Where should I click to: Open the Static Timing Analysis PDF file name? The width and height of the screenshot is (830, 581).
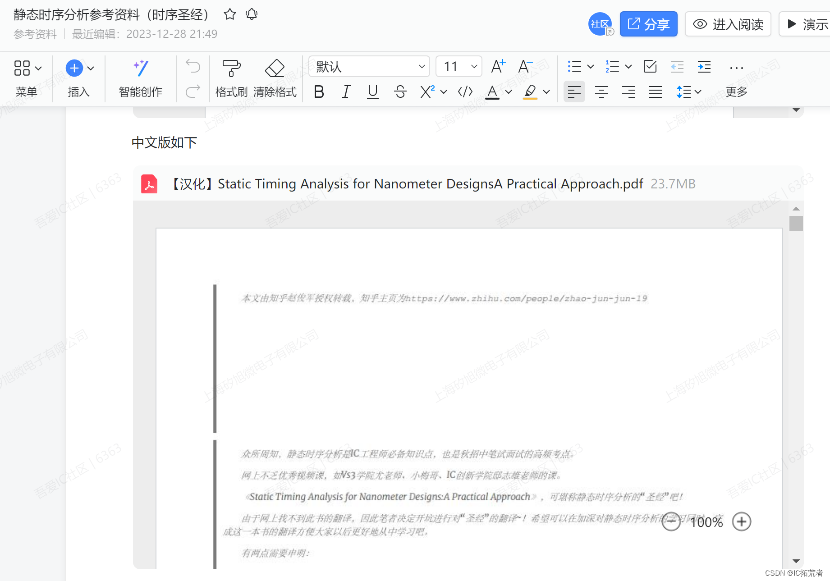coord(408,184)
